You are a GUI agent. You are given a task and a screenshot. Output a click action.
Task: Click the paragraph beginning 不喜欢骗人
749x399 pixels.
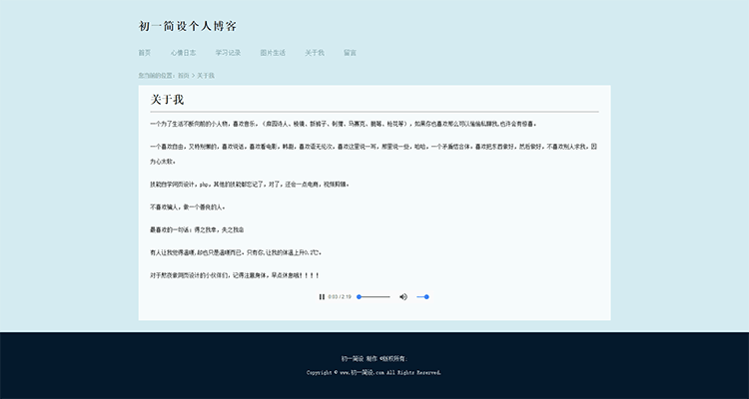(188, 206)
